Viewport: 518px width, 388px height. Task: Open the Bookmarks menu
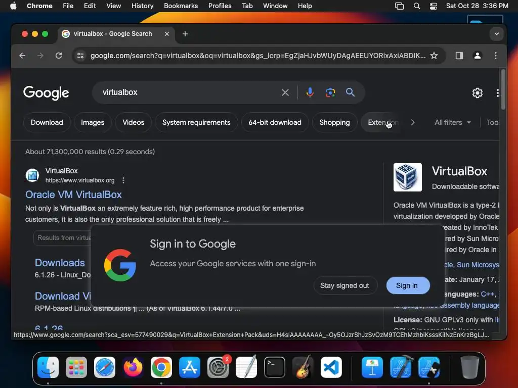tap(181, 6)
